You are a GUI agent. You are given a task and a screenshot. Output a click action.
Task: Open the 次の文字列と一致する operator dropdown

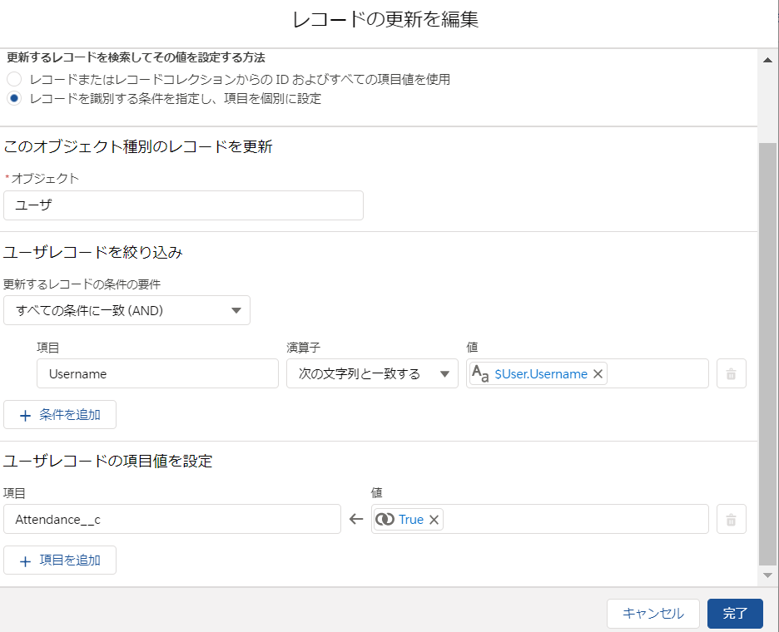click(372, 373)
